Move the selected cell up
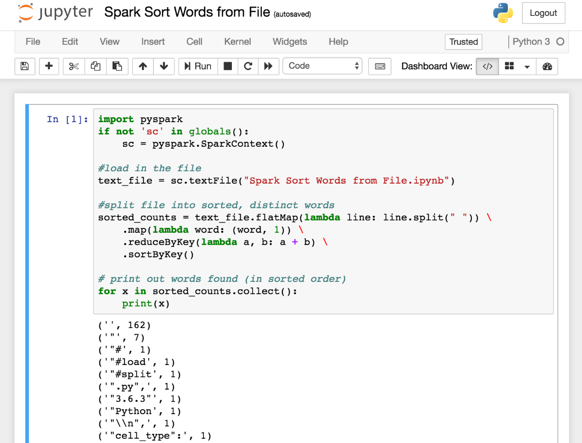Image resolution: width=582 pixels, height=443 pixels. [x=143, y=66]
